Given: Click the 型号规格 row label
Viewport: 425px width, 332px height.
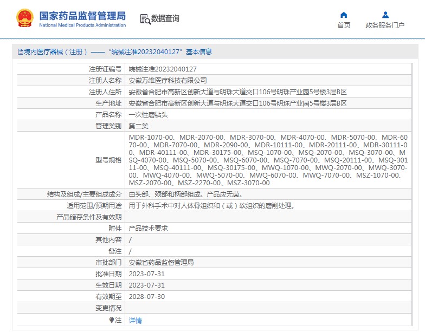Looking at the screenshot, I should [x=108, y=160].
